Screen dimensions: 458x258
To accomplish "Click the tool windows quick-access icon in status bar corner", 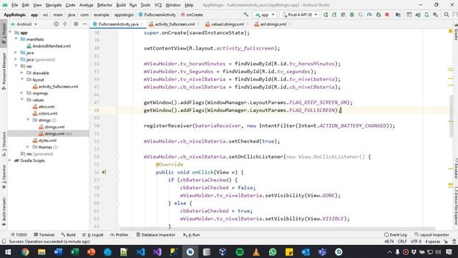I will (4, 242).
